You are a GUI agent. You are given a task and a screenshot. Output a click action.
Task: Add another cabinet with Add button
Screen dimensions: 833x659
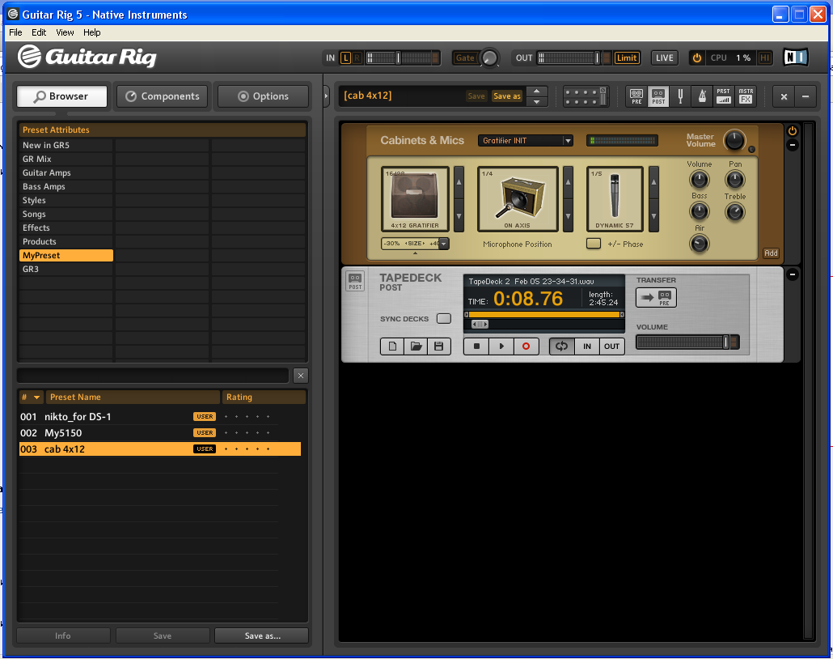[771, 253]
